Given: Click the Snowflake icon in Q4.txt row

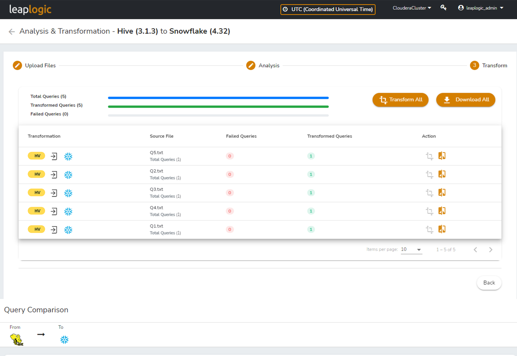Looking at the screenshot, I should 68,211.
